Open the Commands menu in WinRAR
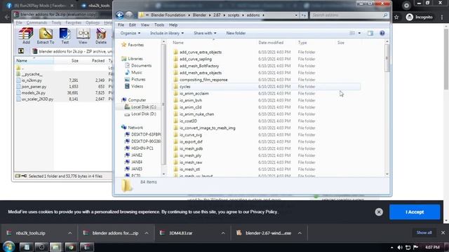 tap(36, 22)
